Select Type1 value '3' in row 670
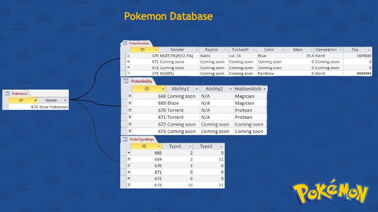378x212 pixels. (x=177, y=165)
